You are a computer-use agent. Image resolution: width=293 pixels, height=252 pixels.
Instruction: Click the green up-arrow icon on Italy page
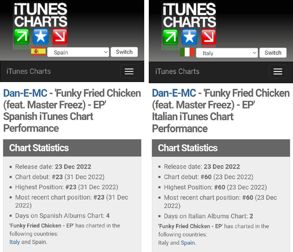pos(170,37)
